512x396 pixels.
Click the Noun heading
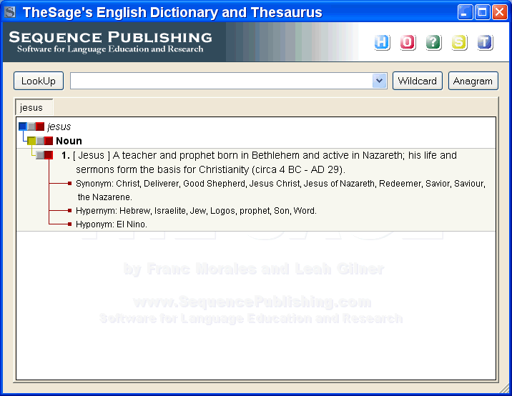click(x=69, y=141)
